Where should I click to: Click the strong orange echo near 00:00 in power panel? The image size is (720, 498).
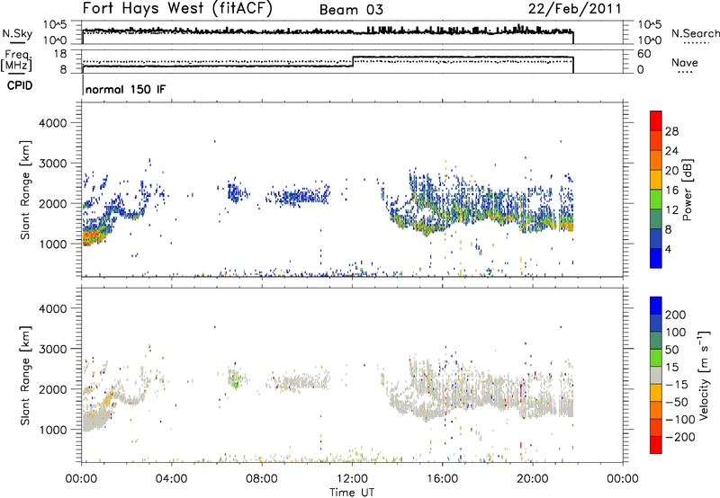coord(92,237)
